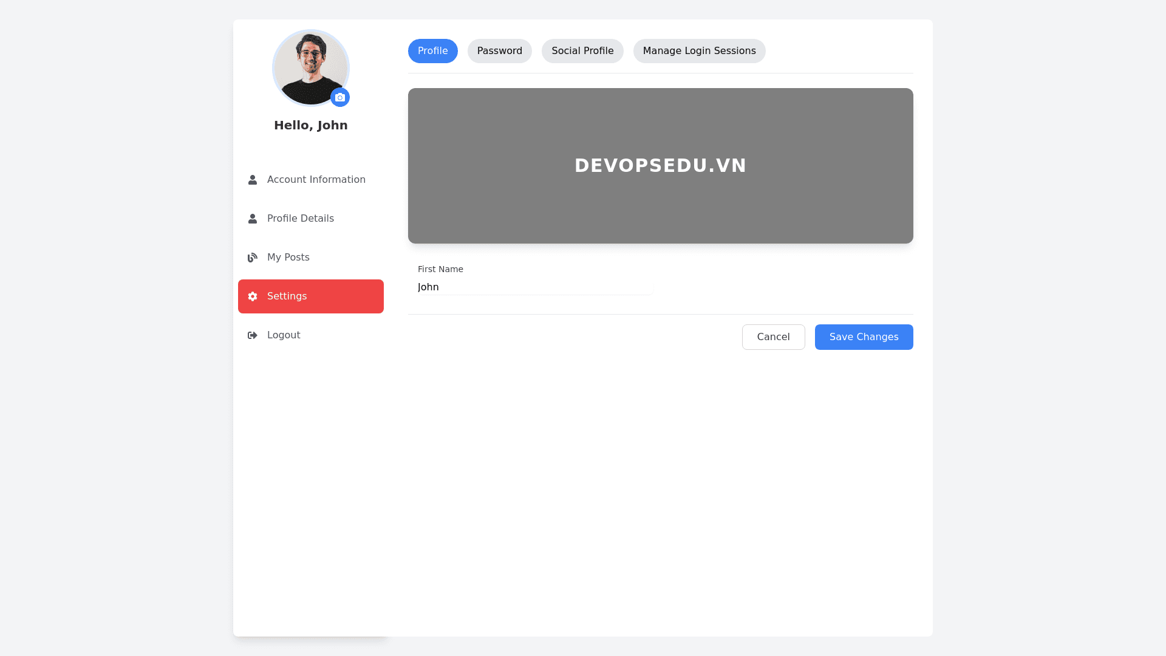Click the camera icon on avatar
This screenshot has width=1166, height=656.
point(340,97)
